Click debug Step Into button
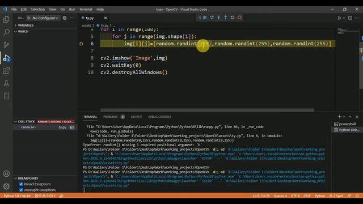The width and height of the screenshot is (363, 204). coord(218,18)
